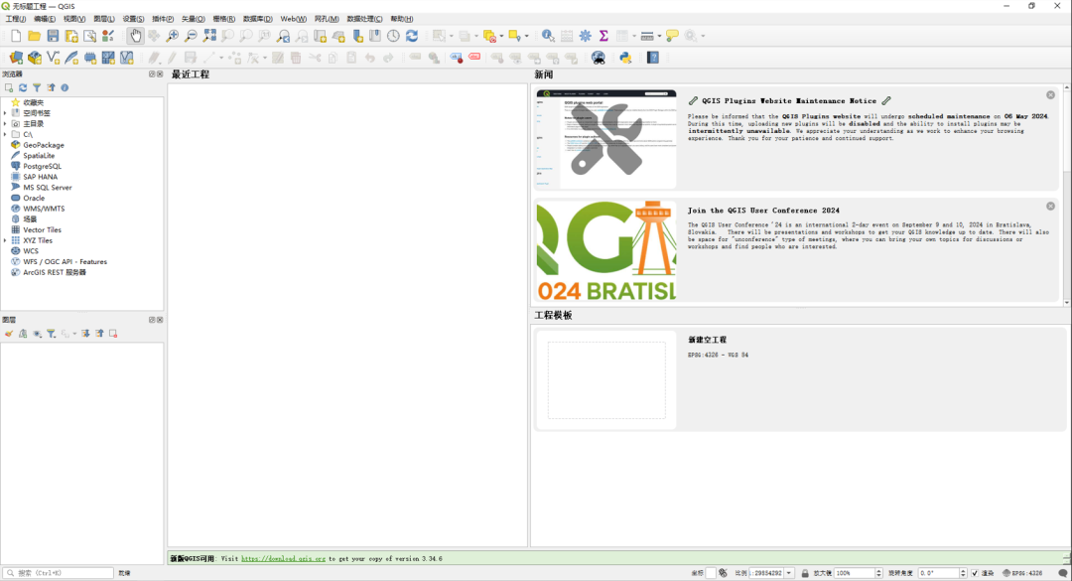This screenshot has width=1072, height=581.
Task: Select ArcGIS REST 服务器 in the Browser tree
Action: 55,272
